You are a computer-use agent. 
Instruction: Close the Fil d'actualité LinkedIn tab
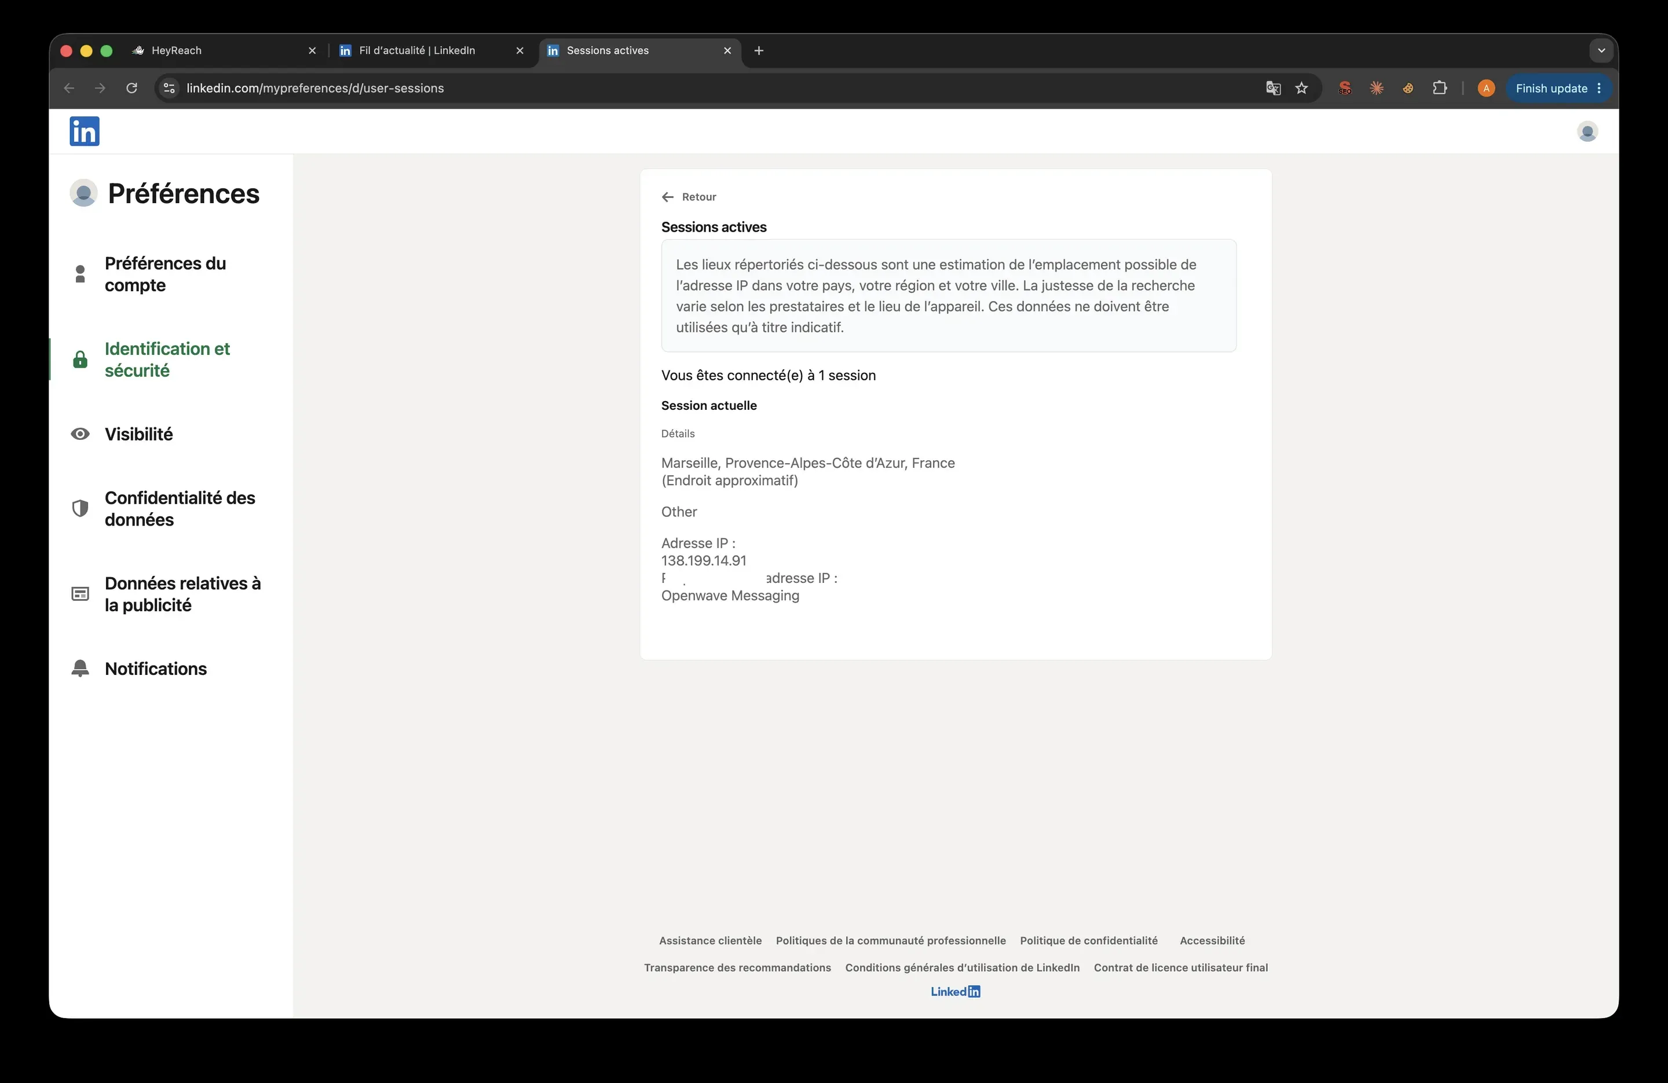pos(520,50)
